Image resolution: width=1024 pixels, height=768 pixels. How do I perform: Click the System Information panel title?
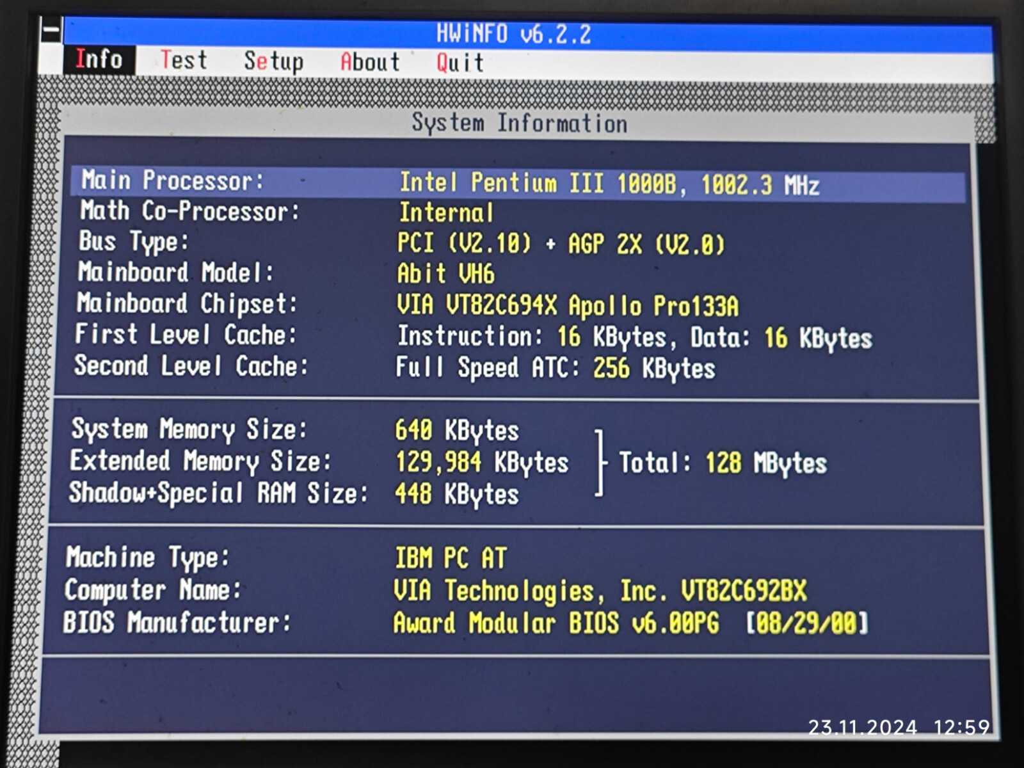519,123
